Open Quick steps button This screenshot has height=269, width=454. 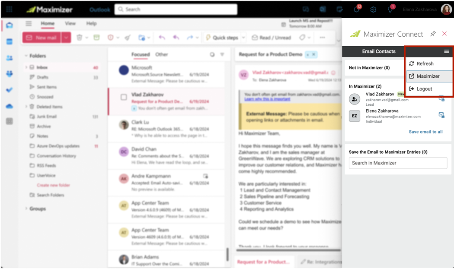(222, 38)
